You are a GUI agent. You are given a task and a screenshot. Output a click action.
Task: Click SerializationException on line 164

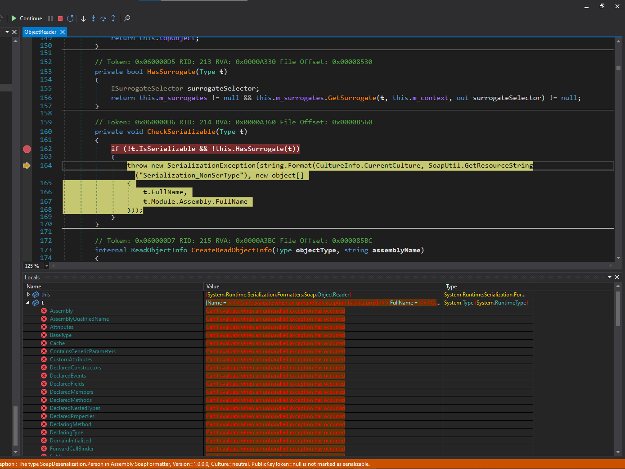tap(211, 165)
